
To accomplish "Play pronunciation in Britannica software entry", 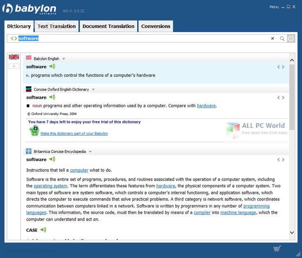I will pyautogui.click(x=52, y=159).
